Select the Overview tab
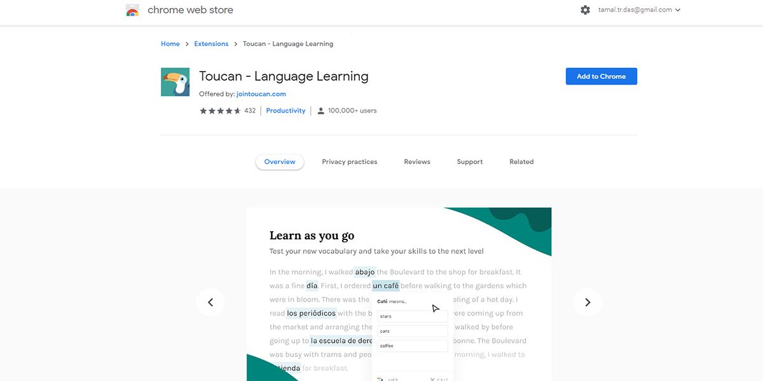The width and height of the screenshot is (763, 381). pos(280,162)
